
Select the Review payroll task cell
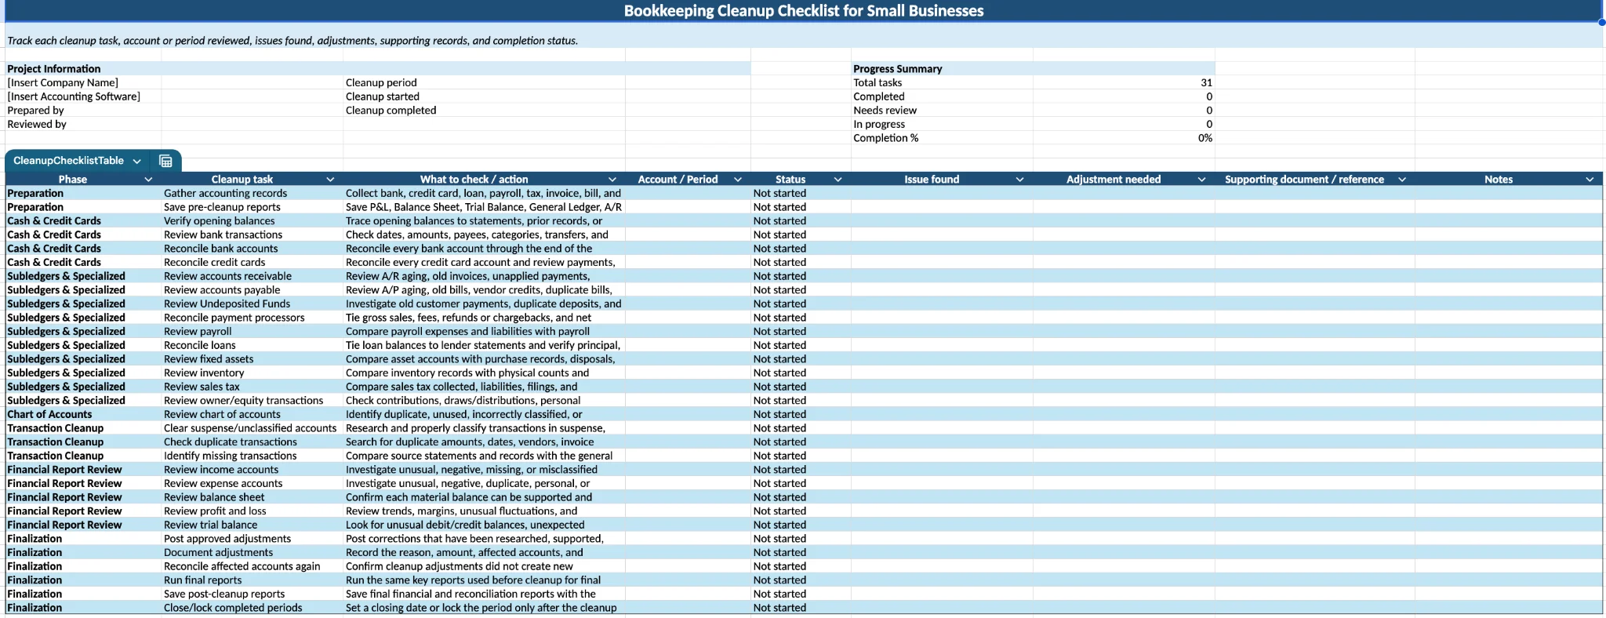tap(252, 331)
